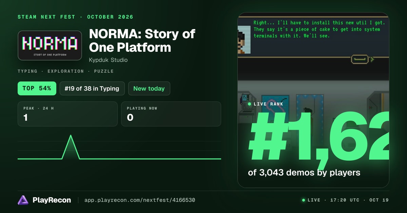Click the green live rank dot

(x=250, y=104)
